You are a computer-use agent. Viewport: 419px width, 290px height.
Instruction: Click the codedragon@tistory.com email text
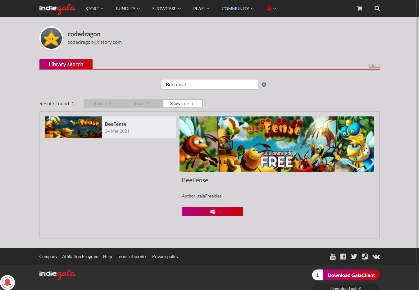pyautogui.click(x=94, y=42)
